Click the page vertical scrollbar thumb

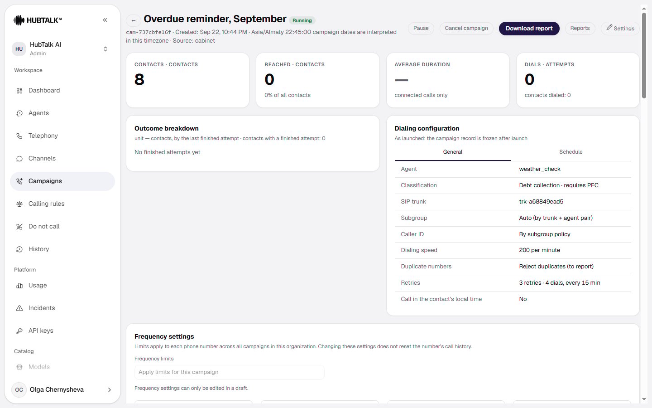(x=644, y=55)
